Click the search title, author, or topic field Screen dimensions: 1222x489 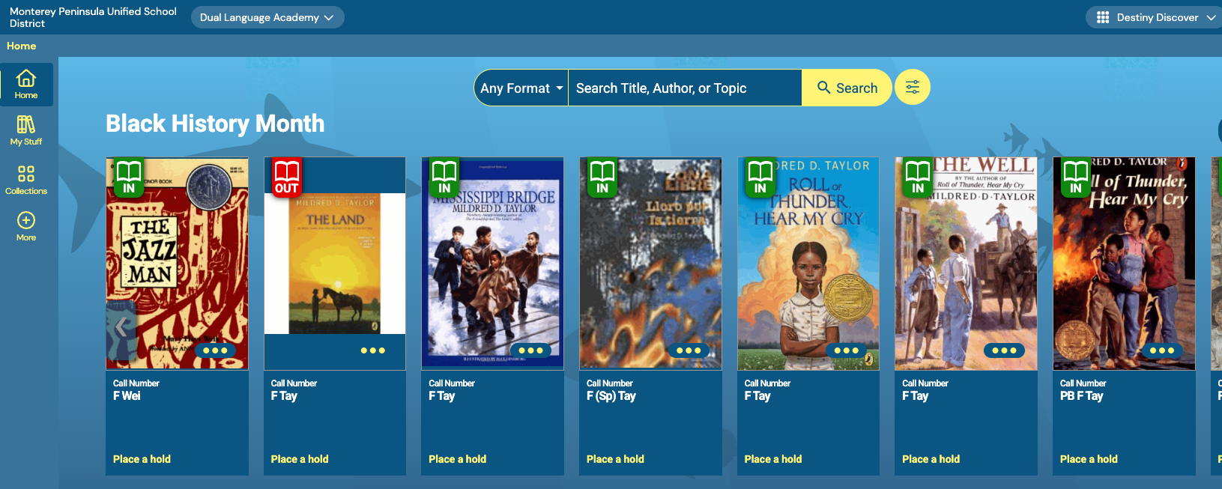[x=684, y=88]
